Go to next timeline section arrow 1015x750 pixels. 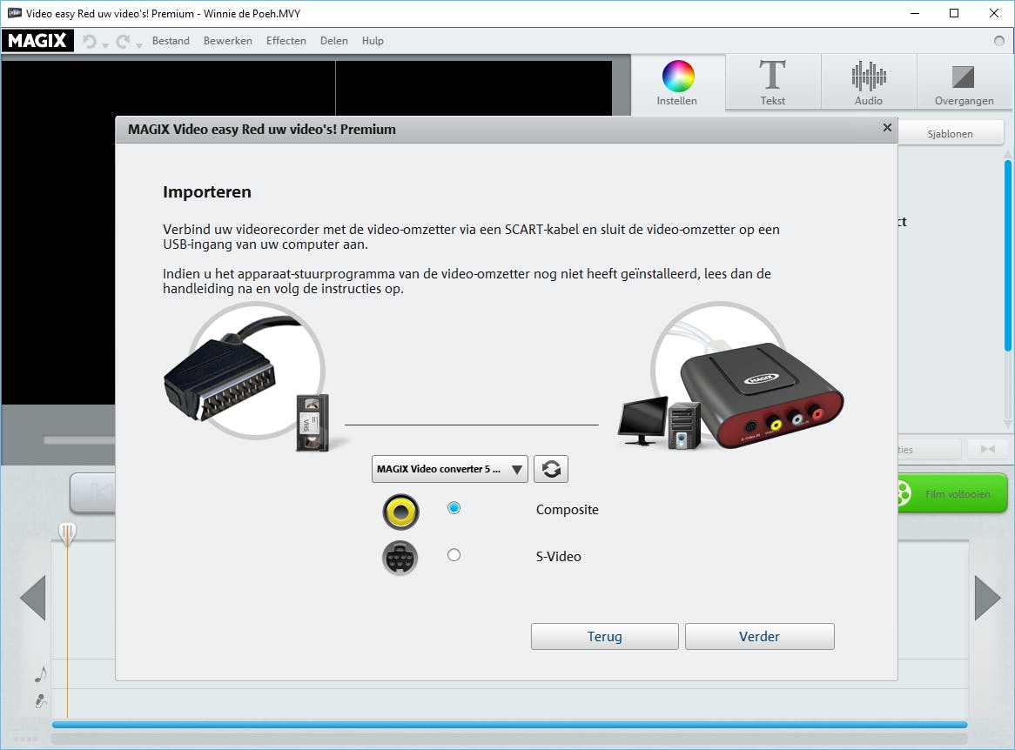point(988,597)
